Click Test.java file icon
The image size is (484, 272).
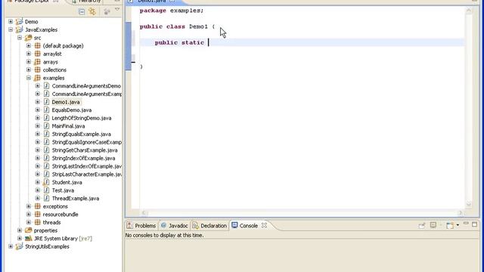[x=47, y=190]
